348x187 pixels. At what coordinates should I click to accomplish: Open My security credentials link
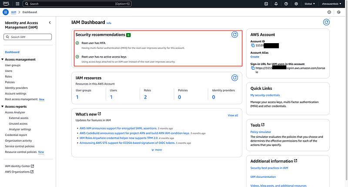point(265,95)
